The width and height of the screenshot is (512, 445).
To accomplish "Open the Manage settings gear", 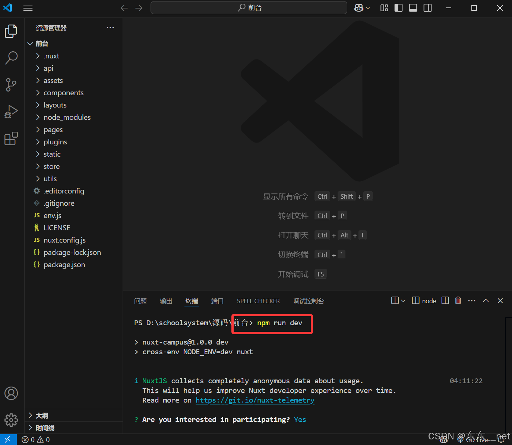I will click(x=11, y=420).
